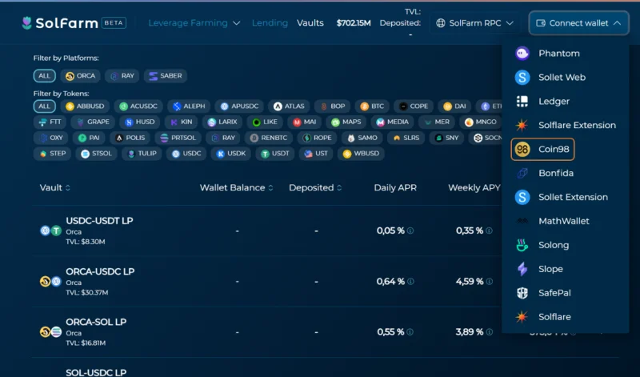Click the $702.15M TVL value

point(354,23)
